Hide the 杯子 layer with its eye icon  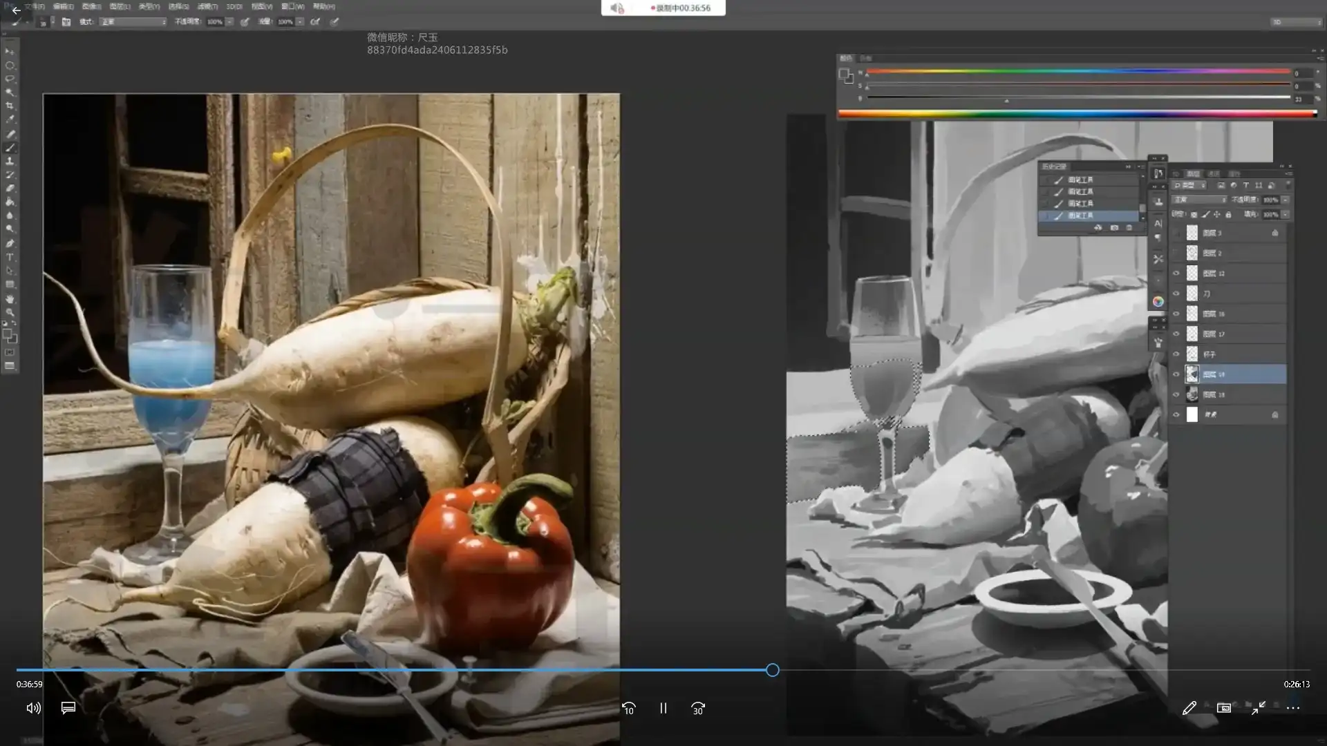tap(1176, 354)
